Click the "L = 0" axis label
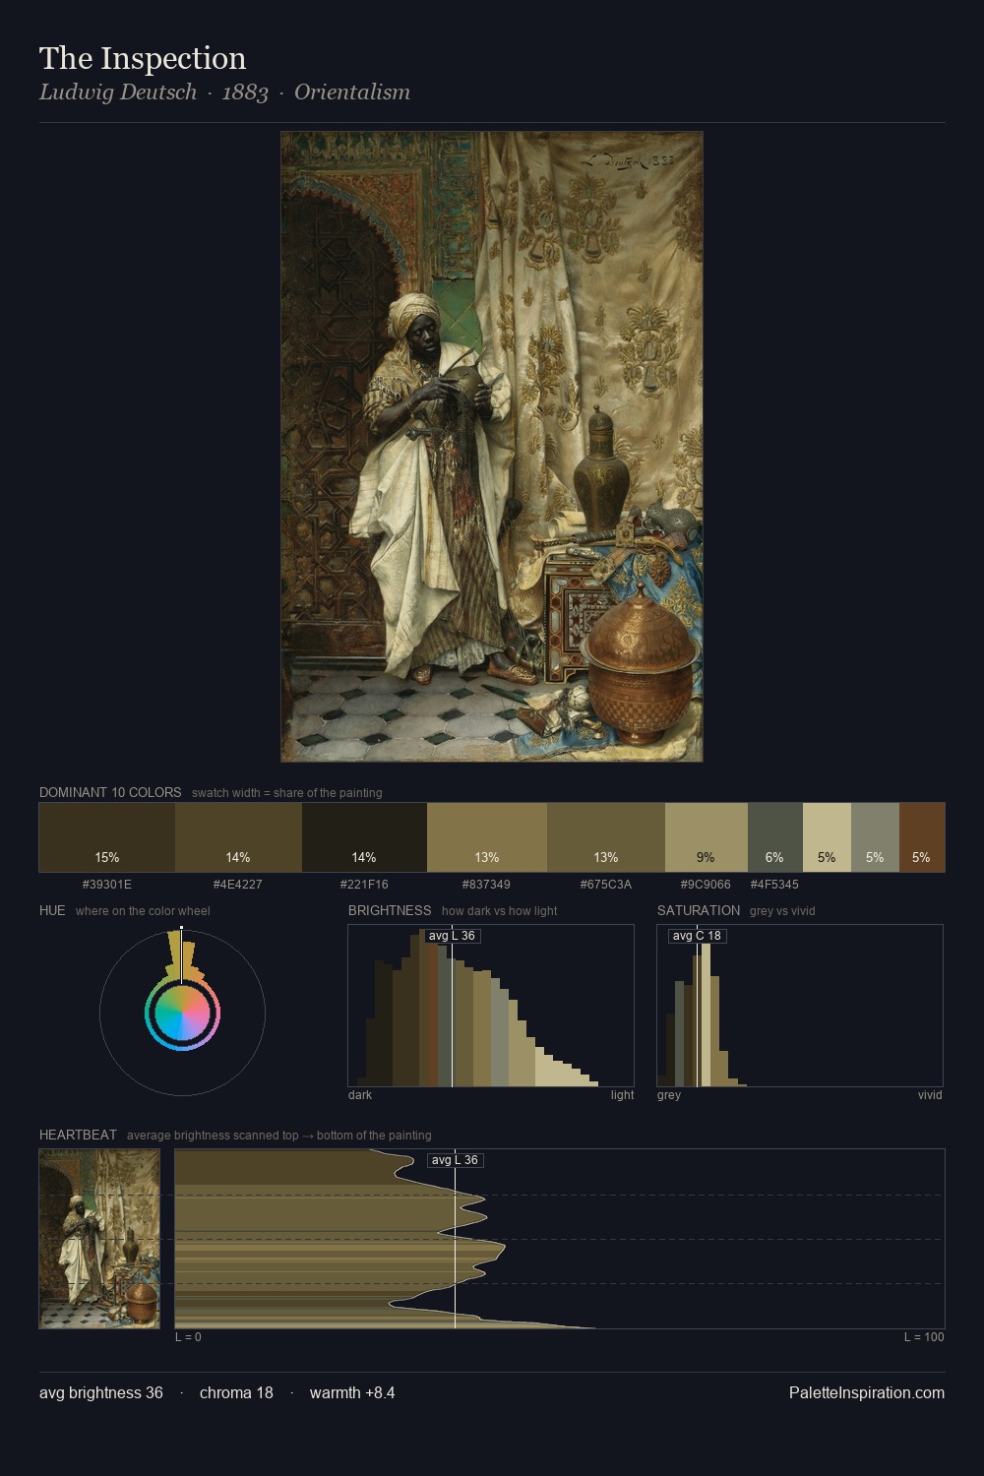984x1476 pixels. [188, 1337]
